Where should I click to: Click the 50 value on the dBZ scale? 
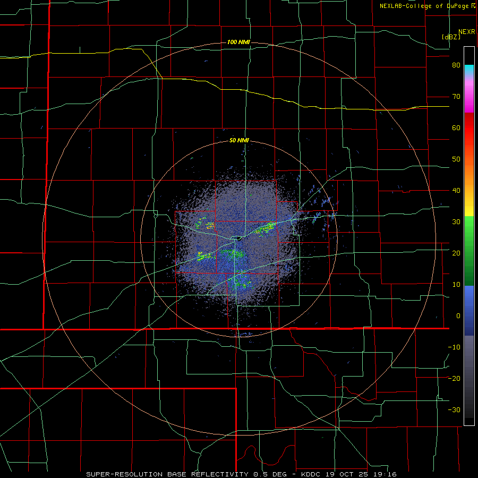[x=456, y=159]
